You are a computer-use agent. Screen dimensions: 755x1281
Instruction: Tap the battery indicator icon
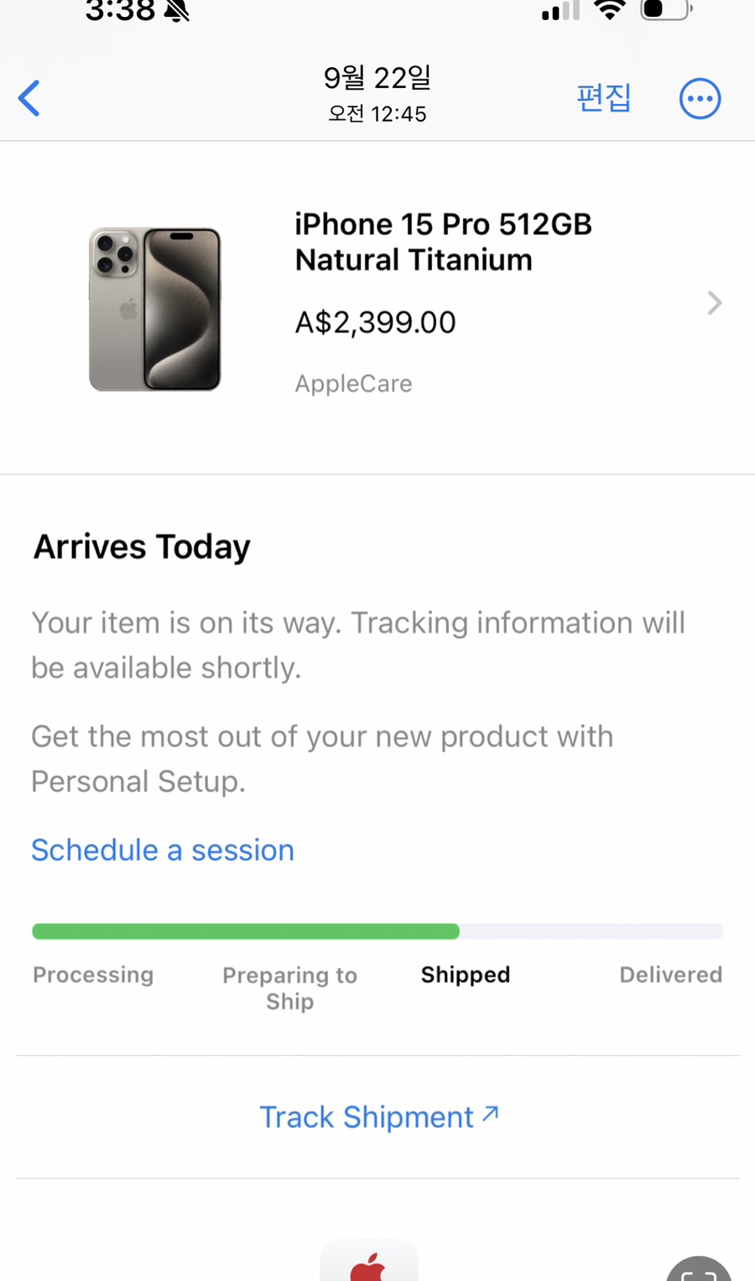(x=666, y=9)
